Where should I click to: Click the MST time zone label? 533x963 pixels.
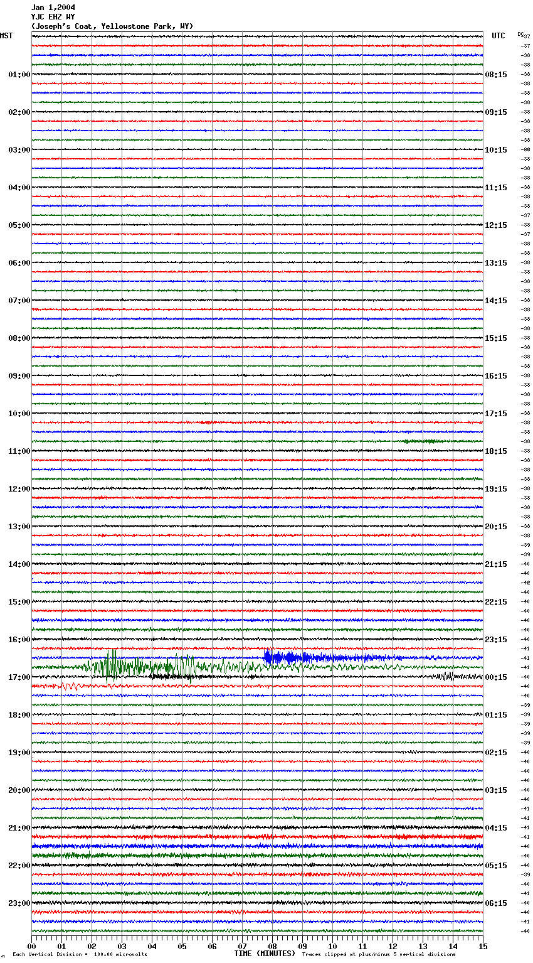[6, 36]
